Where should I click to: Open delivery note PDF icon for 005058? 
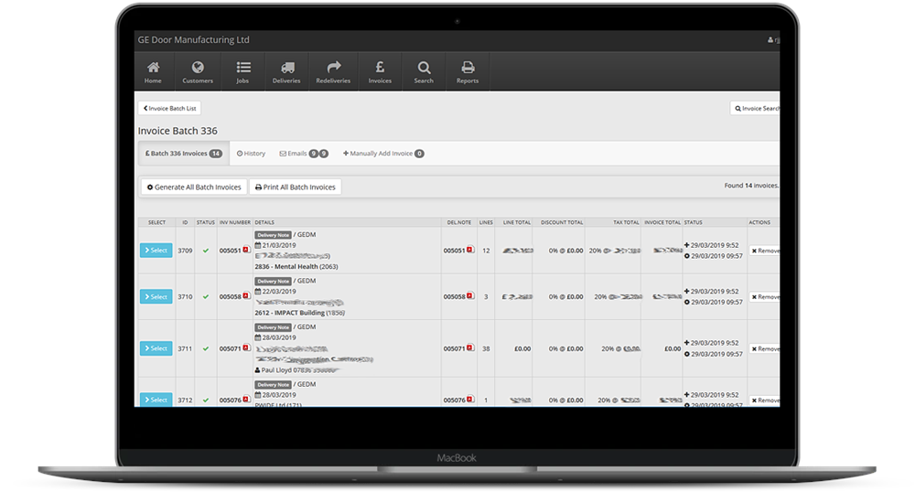470,296
